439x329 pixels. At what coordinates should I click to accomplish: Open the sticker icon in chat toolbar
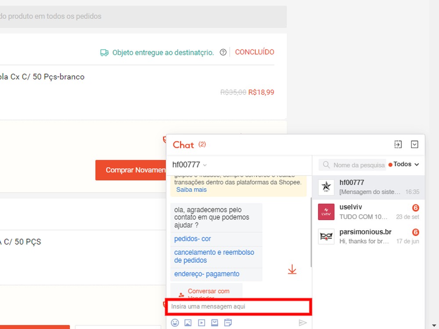(215, 322)
